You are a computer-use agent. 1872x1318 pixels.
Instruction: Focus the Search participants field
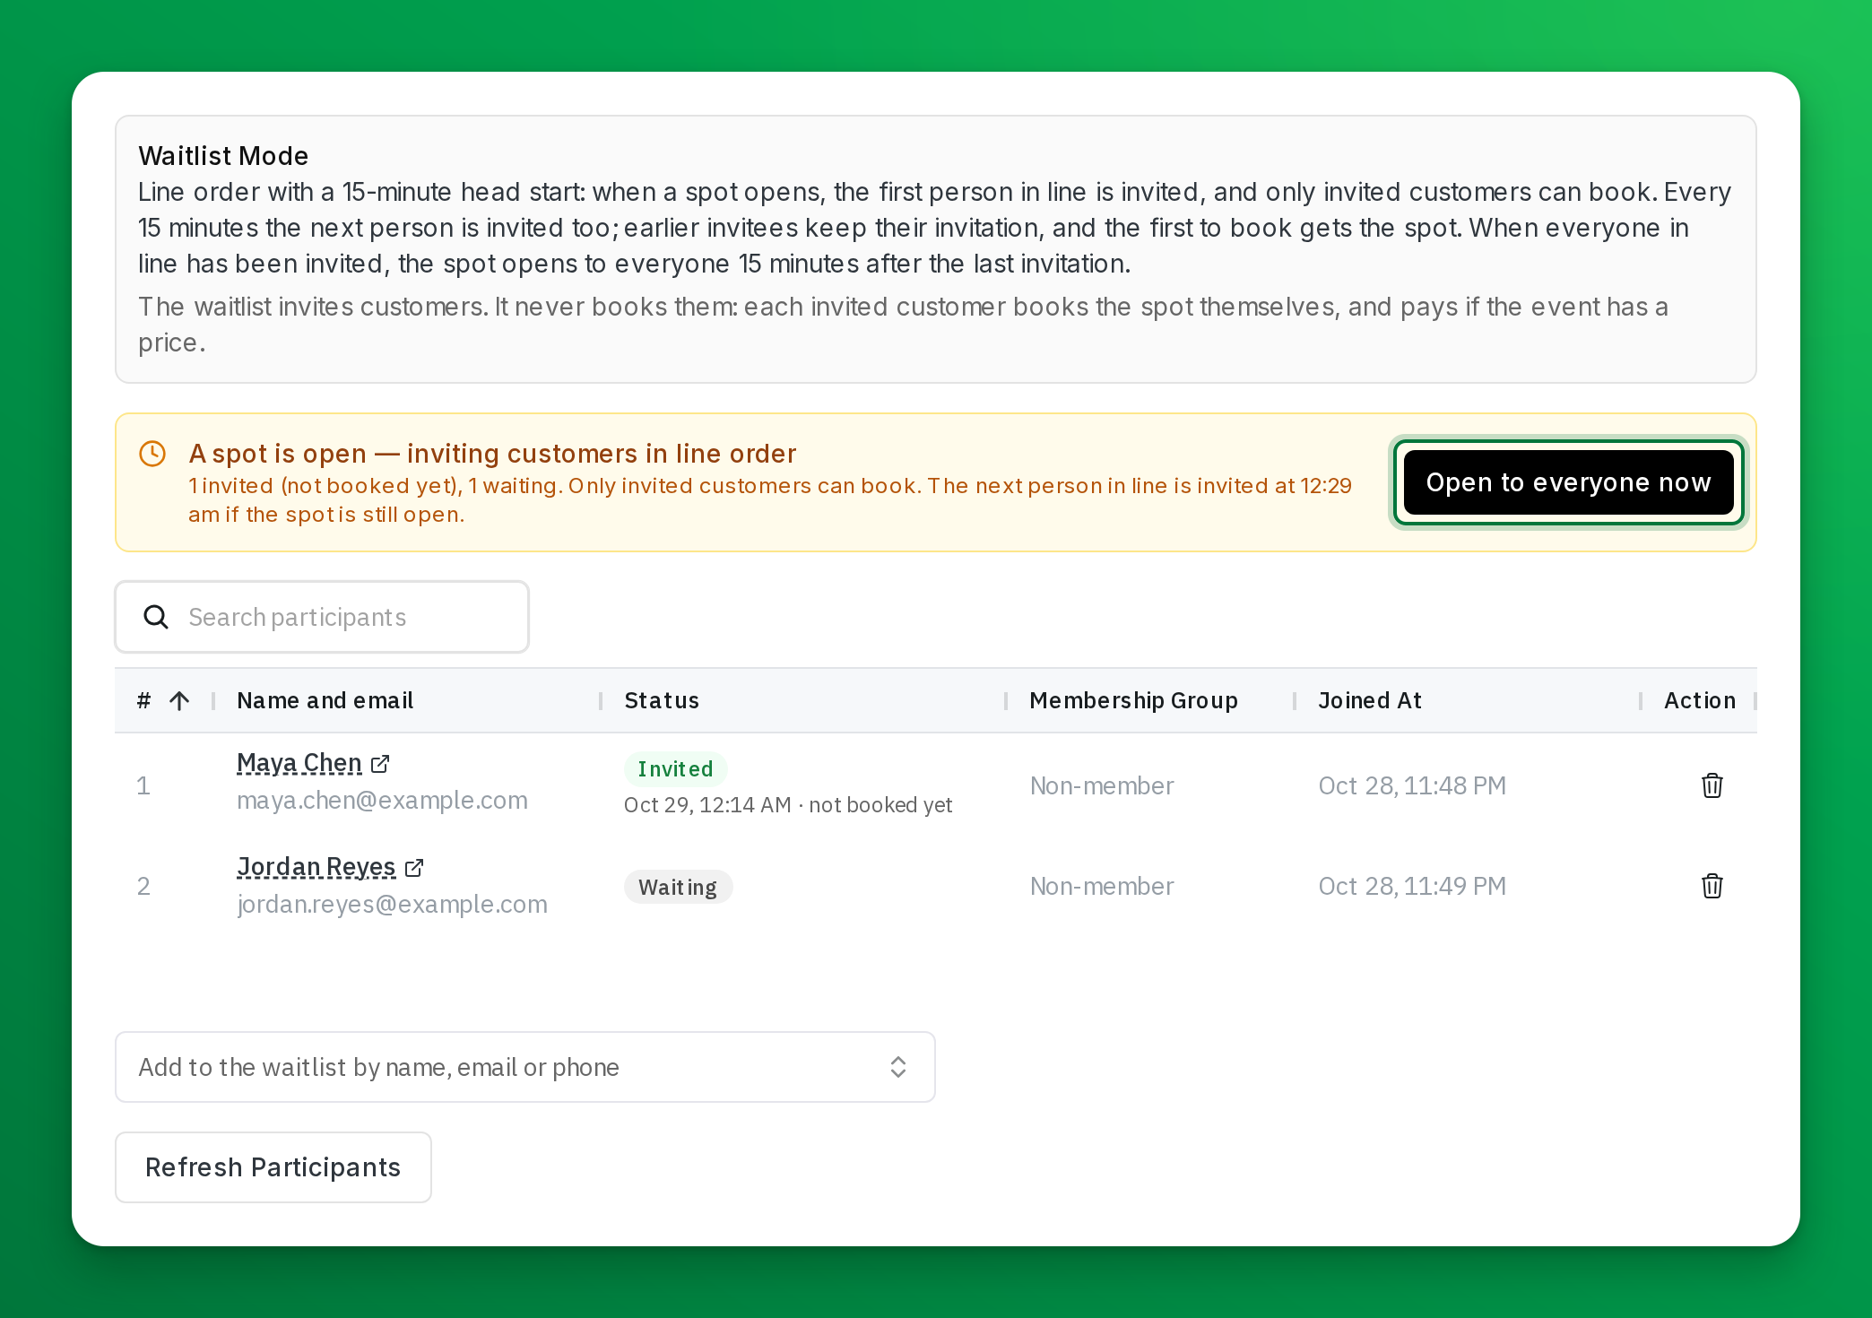coord(322,617)
